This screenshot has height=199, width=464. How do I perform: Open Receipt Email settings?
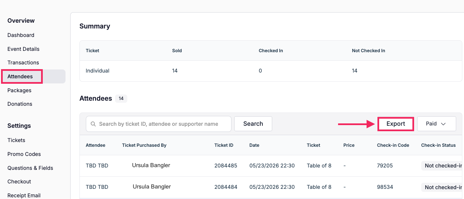click(24, 196)
